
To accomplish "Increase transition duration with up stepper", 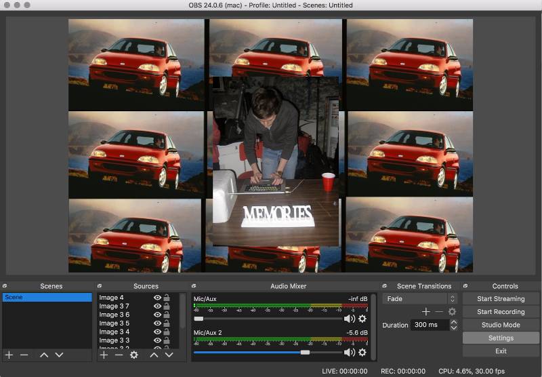I will coord(454,322).
